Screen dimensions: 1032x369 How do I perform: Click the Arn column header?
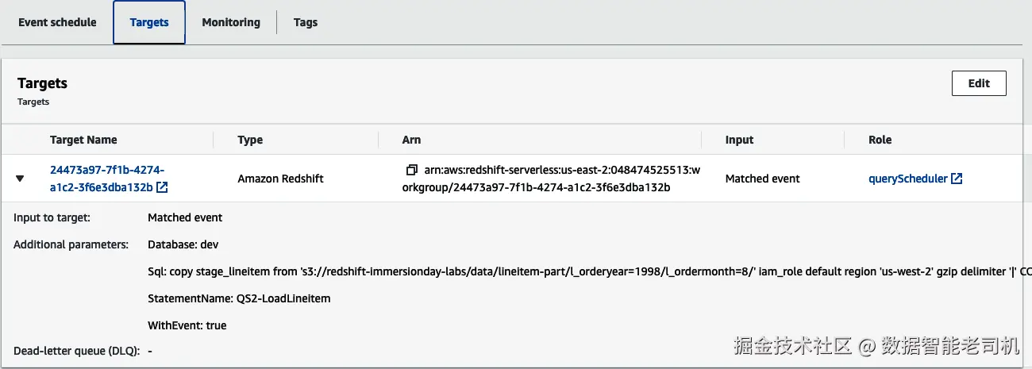pos(411,140)
